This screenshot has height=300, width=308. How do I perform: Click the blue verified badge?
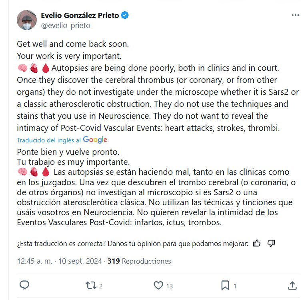125,16
